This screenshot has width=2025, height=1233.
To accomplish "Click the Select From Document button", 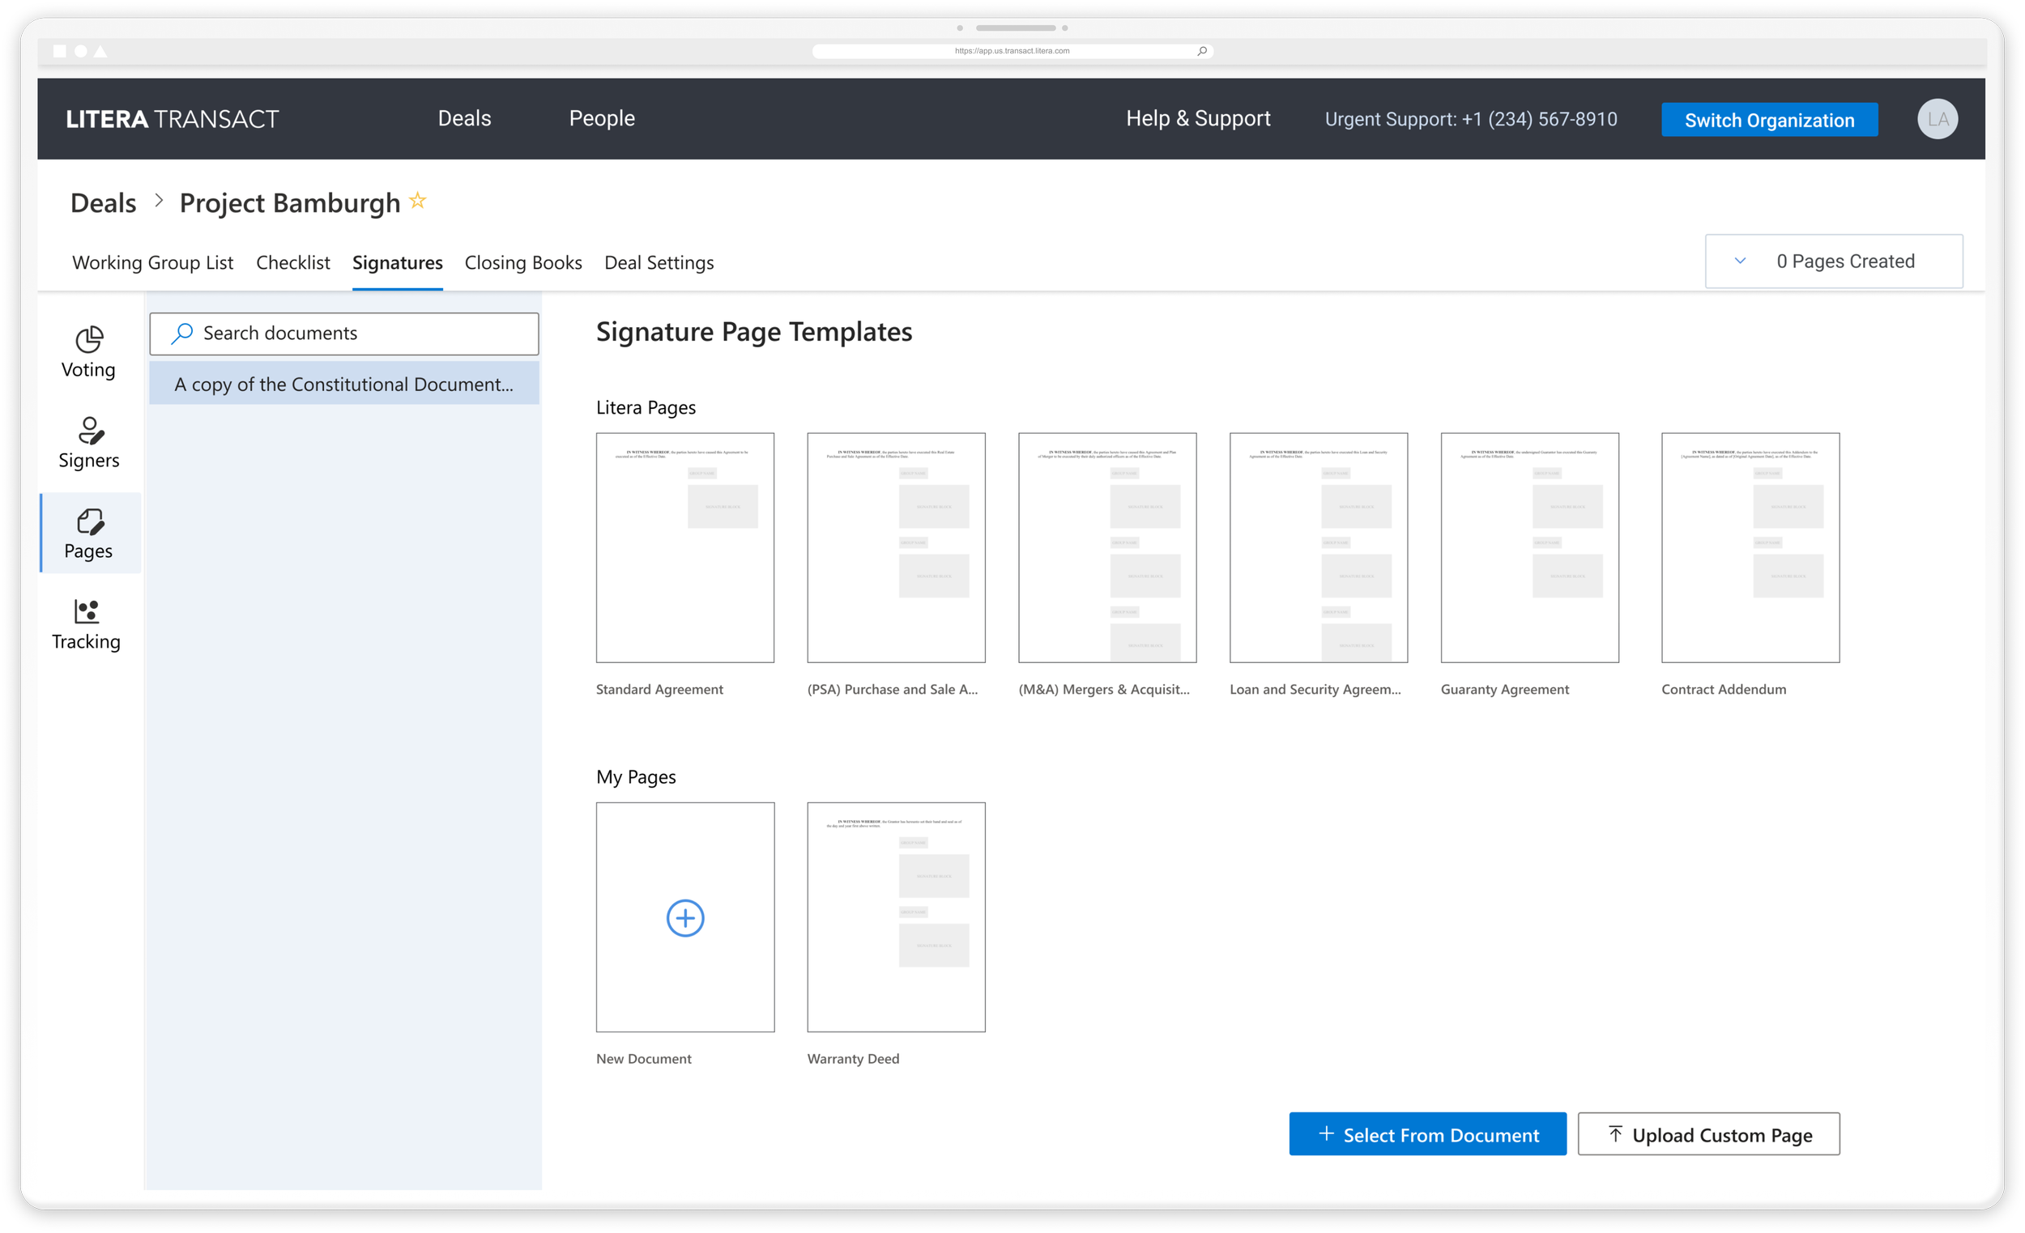I will [x=1426, y=1134].
